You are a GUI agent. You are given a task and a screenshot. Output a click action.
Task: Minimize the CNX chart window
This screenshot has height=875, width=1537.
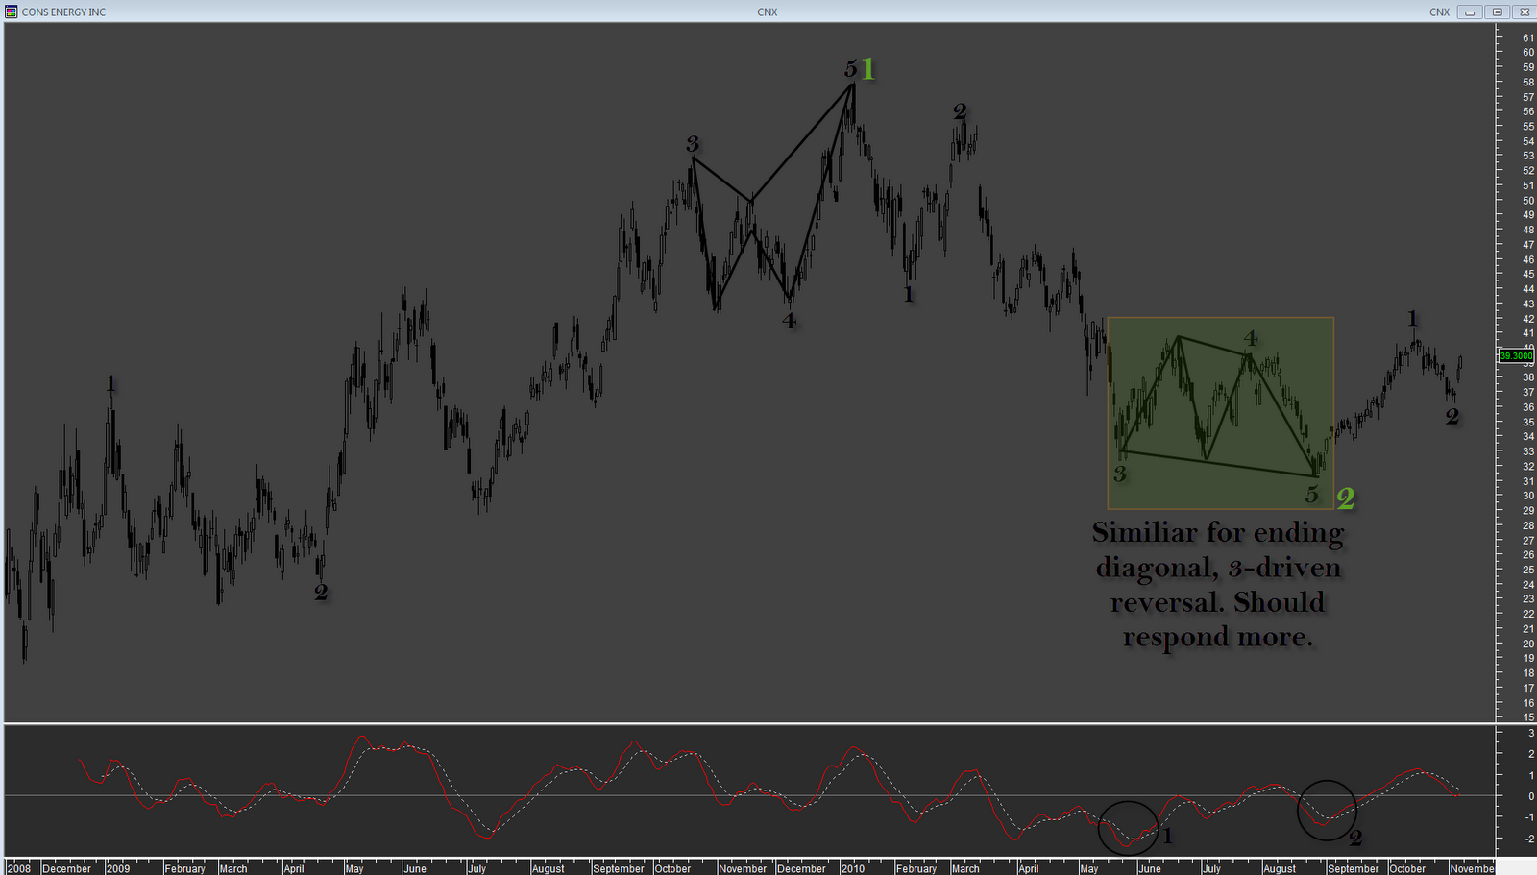pyautogui.click(x=1470, y=12)
